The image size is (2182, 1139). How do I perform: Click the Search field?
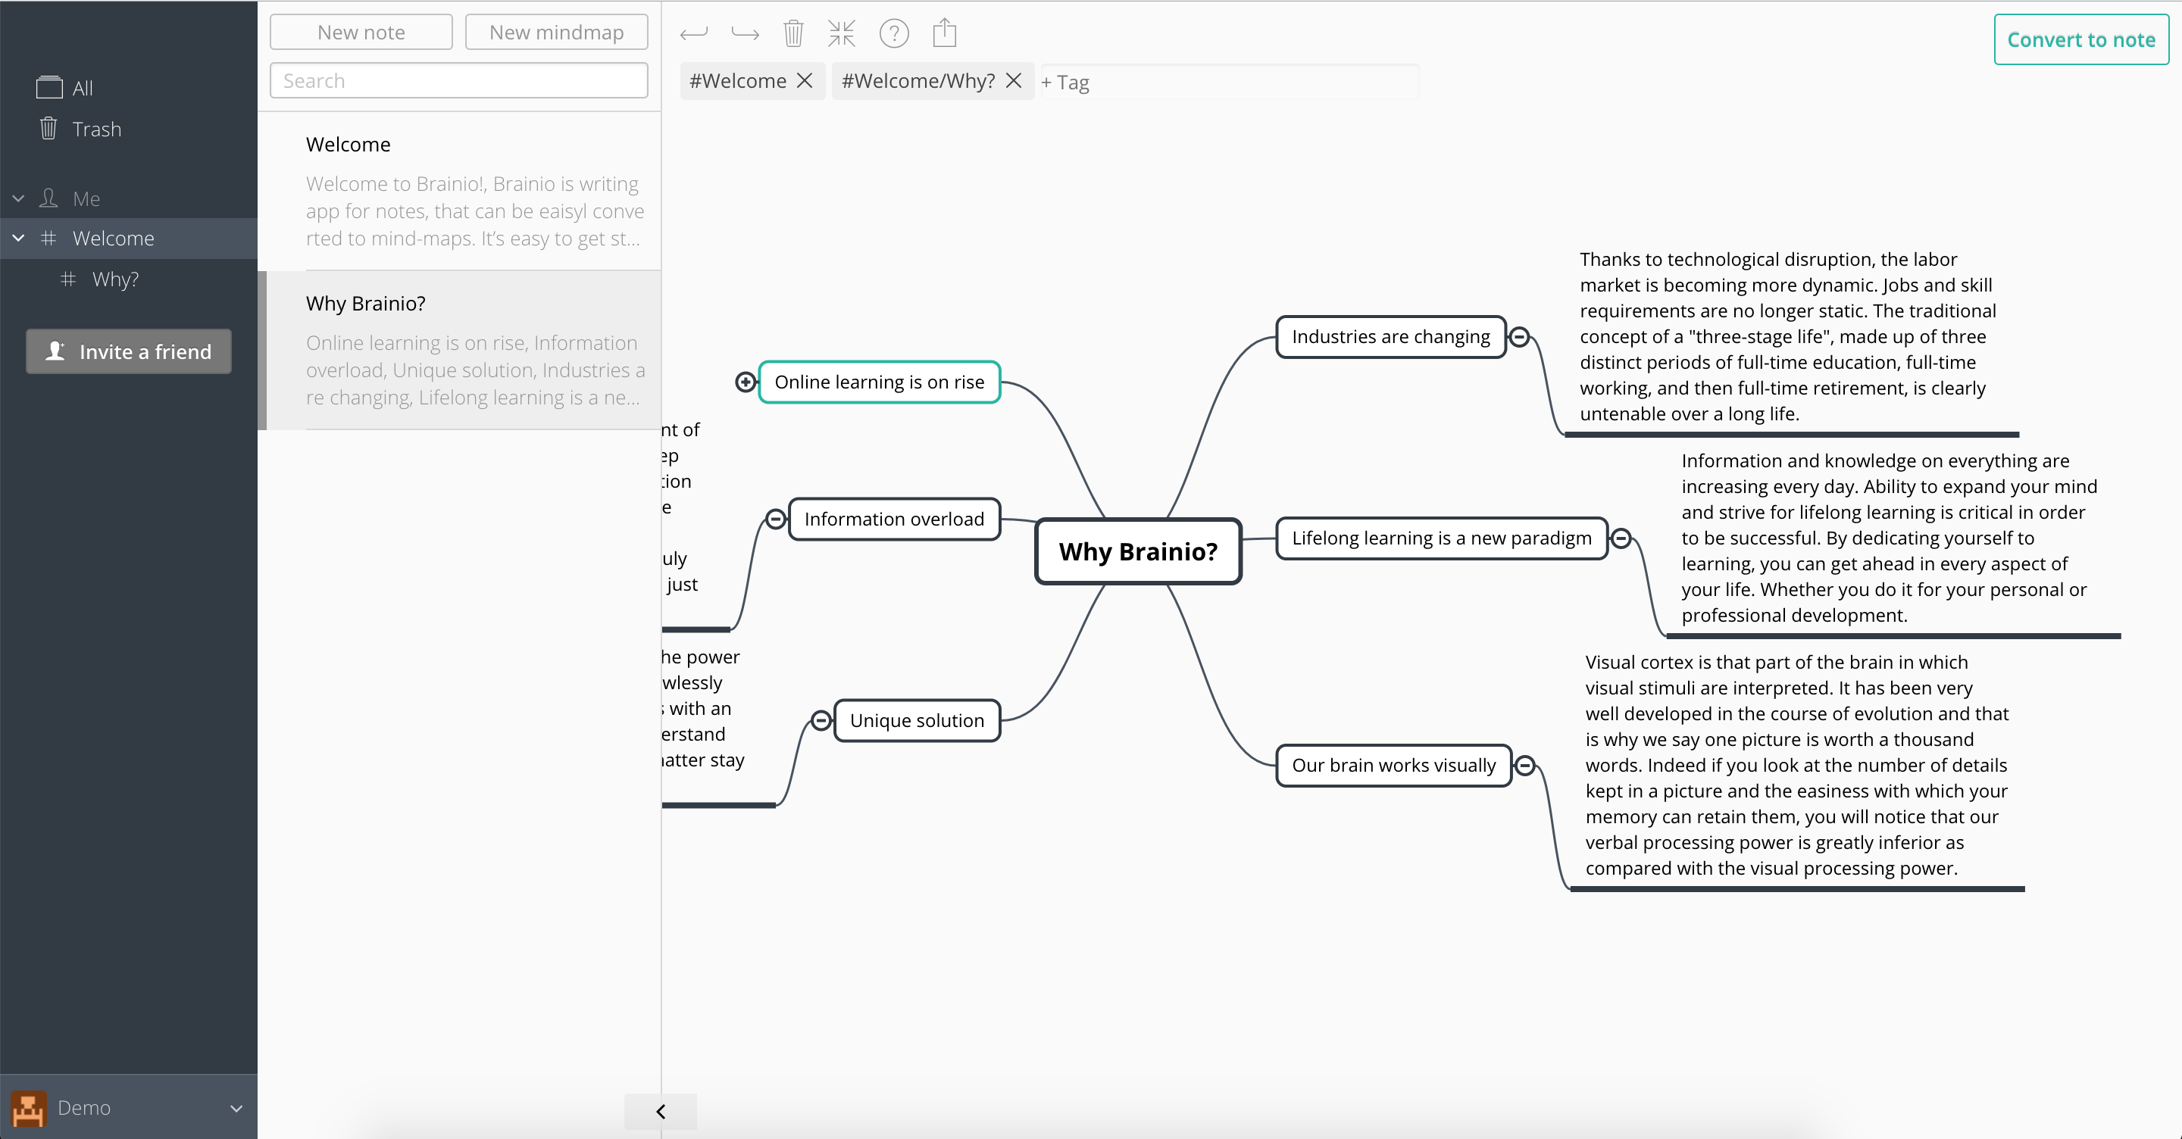point(459,80)
